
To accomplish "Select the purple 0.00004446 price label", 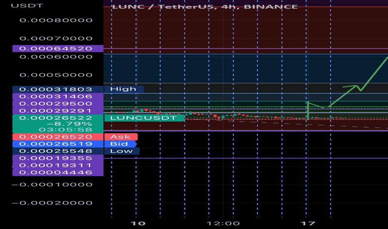I will click(58, 172).
